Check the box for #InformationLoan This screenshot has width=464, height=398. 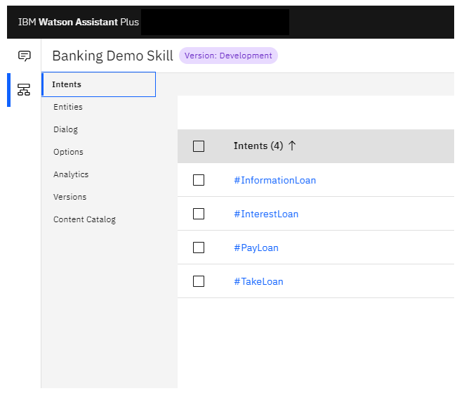tap(199, 180)
